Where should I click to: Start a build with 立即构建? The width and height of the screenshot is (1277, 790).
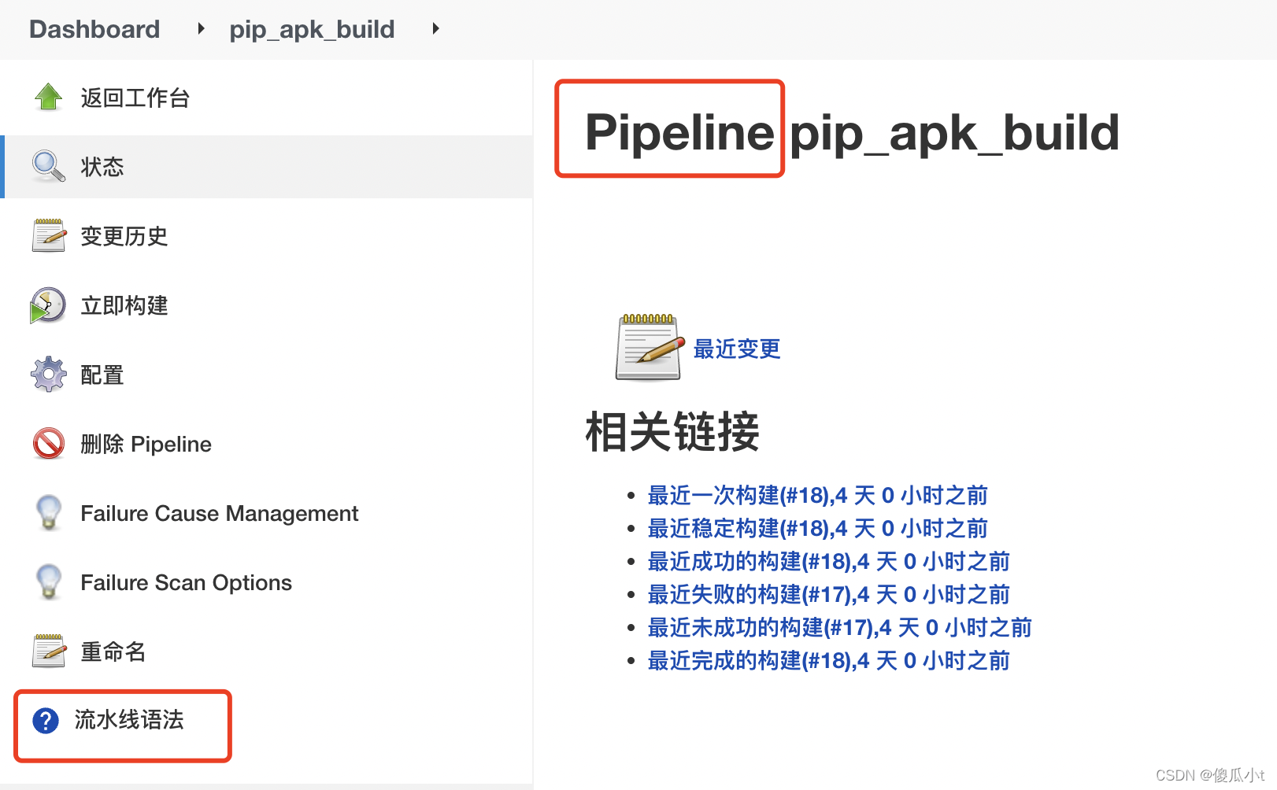pos(124,305)
